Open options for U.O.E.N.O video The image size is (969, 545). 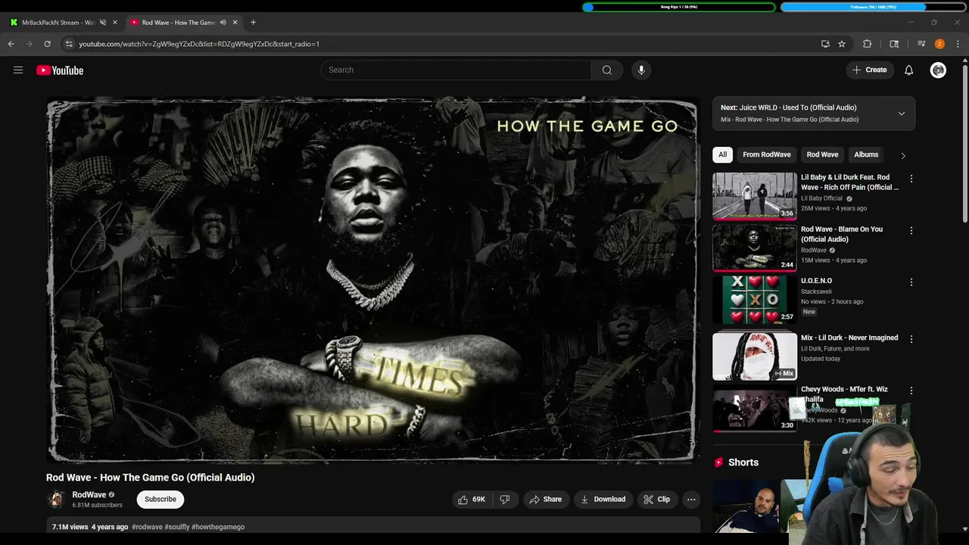click(x=911, y=282)
